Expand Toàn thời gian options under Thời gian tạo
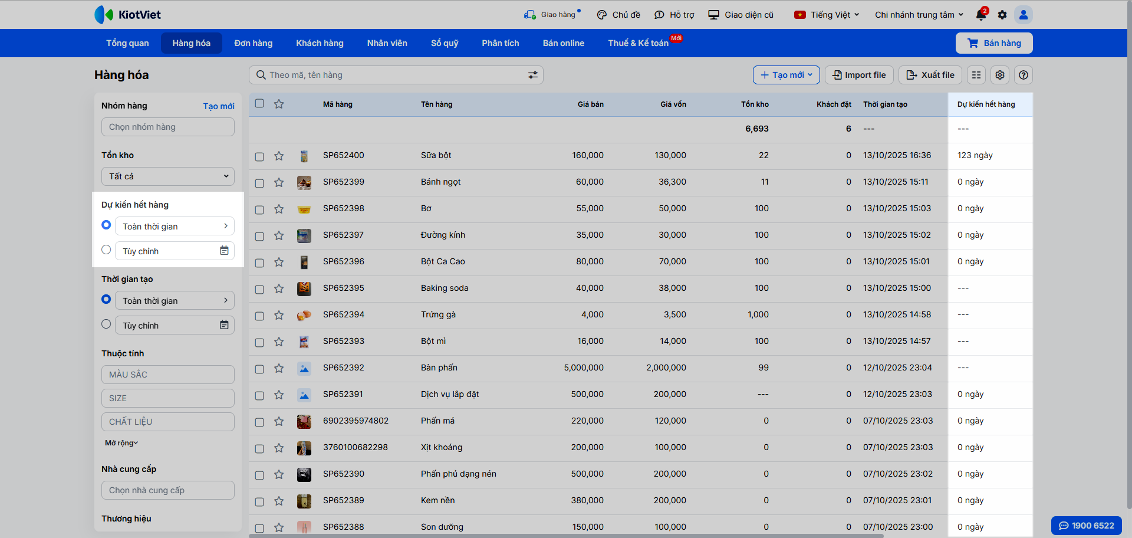Screen dimensions: 1132x538 click(x=175, y=300)
